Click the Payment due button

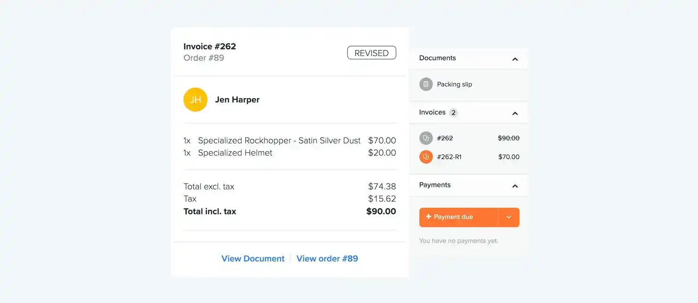pos(455,217)
